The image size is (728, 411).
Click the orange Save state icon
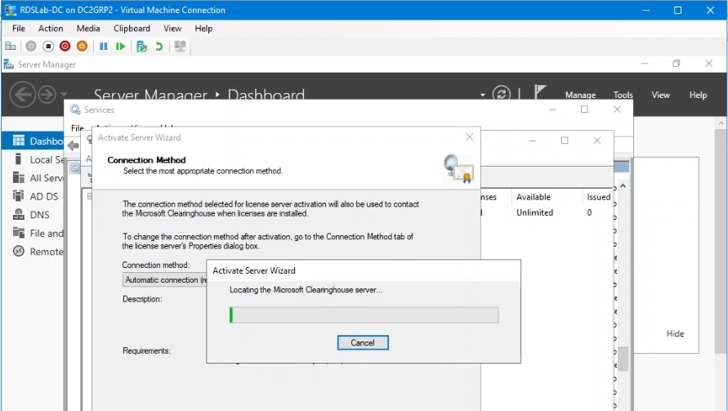[x=82, y=47]
